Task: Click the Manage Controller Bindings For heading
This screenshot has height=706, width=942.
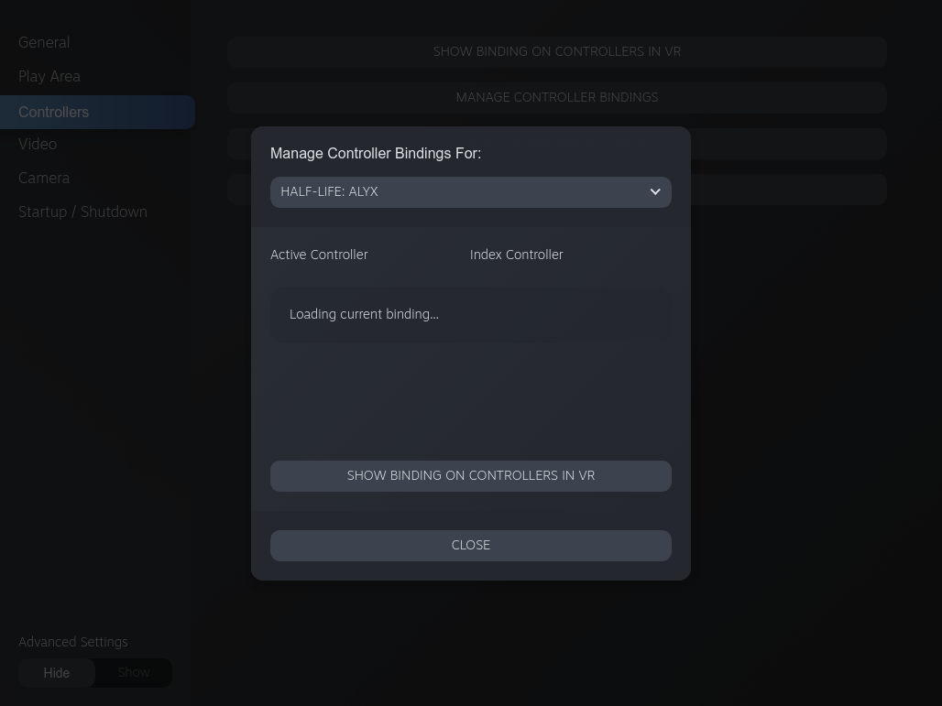Action: point(376,154)
